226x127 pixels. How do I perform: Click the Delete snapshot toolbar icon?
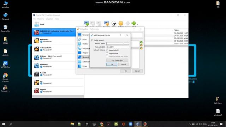coord(93,23)
